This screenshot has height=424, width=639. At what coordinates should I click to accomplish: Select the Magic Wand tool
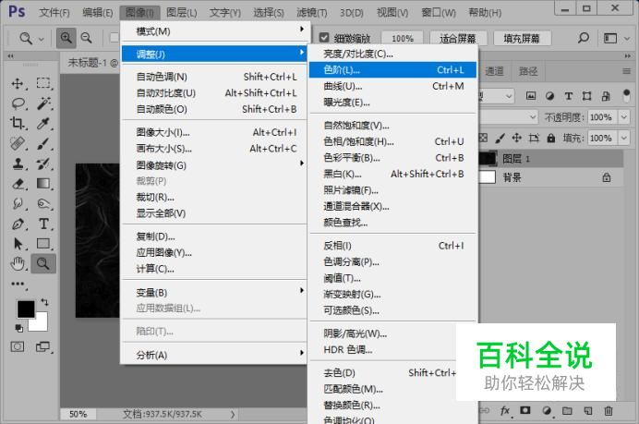43,103
